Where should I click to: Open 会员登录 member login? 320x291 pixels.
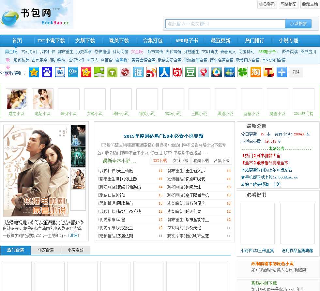point(267,4)
